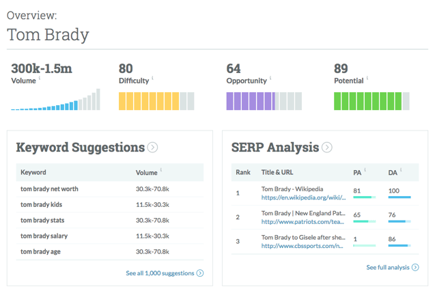Click the Difficulty score 80
The image size is (435, 291).
tap(126, 68)
